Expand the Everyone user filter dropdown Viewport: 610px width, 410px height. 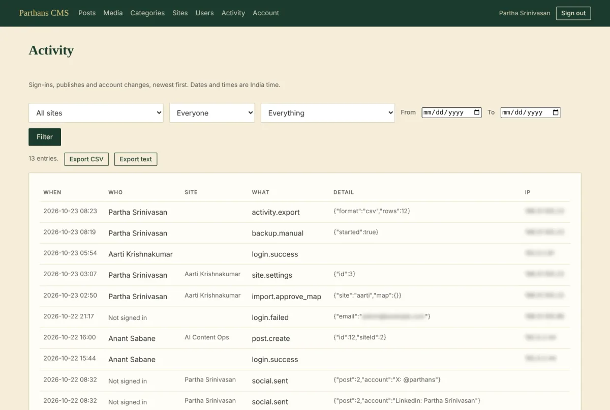212,113
